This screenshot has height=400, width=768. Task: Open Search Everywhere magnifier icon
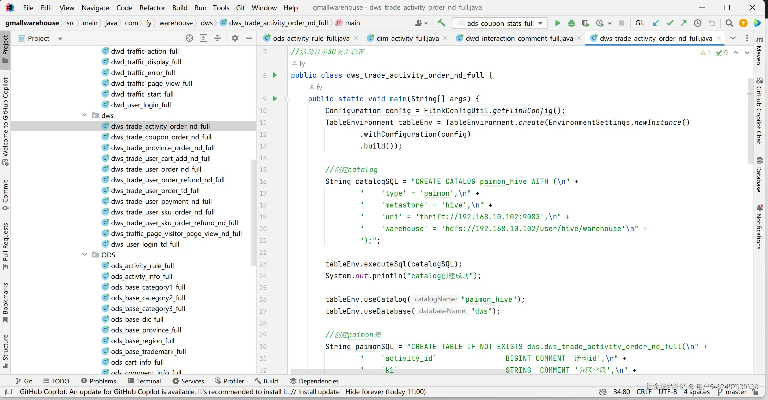coord(729,23)
